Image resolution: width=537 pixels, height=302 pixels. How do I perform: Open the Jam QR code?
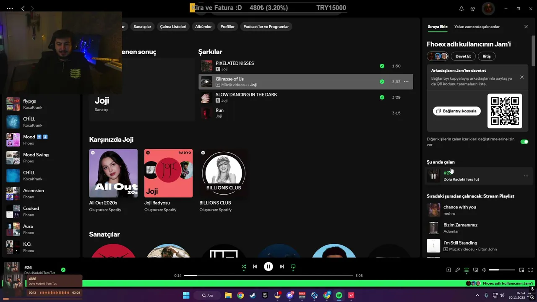pos(505,111)
